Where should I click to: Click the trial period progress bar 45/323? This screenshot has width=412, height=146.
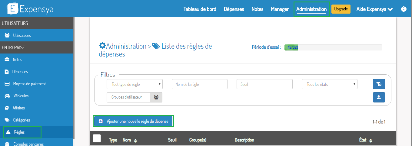coord(333,47)
